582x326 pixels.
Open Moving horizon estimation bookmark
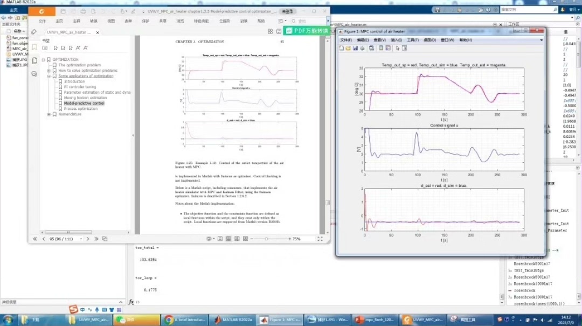click(x=85, y=98)
